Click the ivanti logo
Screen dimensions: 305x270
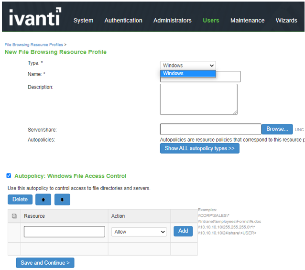click(x=35, y=17)
